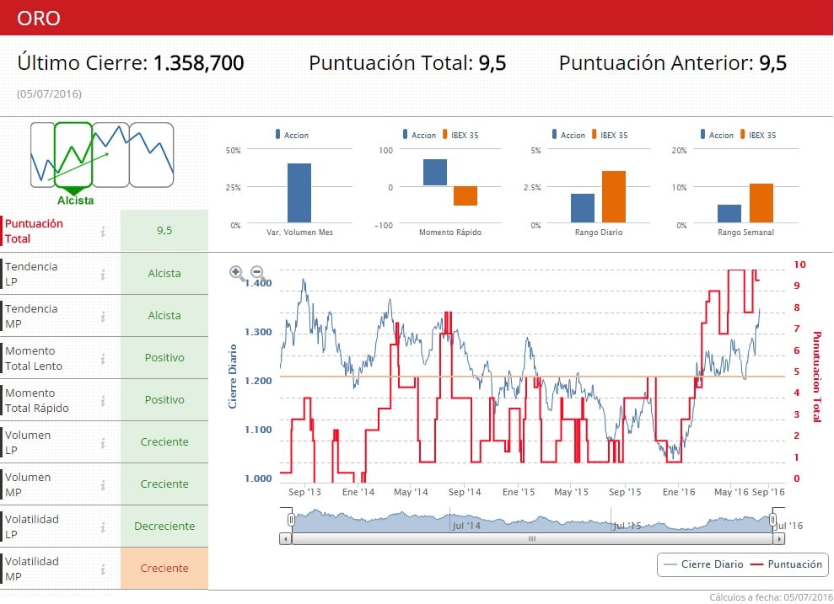Click the Tendencia LP Alcista value
Screen dimensions: 834x604
coord(164,274)
